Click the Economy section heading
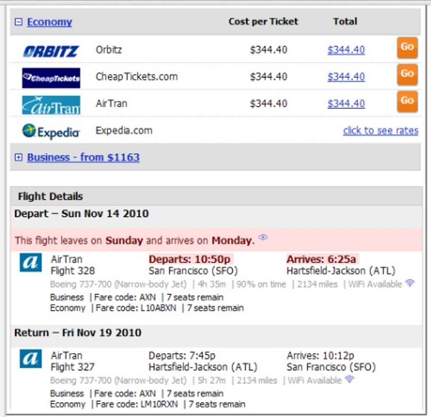 [49, 22]
